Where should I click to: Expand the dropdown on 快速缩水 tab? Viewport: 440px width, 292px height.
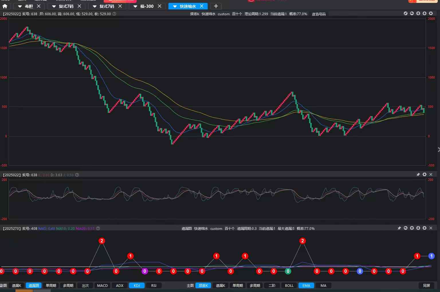(x=175, y=6)
